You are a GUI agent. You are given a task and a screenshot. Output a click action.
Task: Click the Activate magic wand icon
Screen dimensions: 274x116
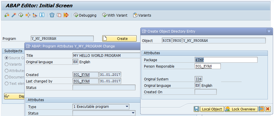coord(14,15)
